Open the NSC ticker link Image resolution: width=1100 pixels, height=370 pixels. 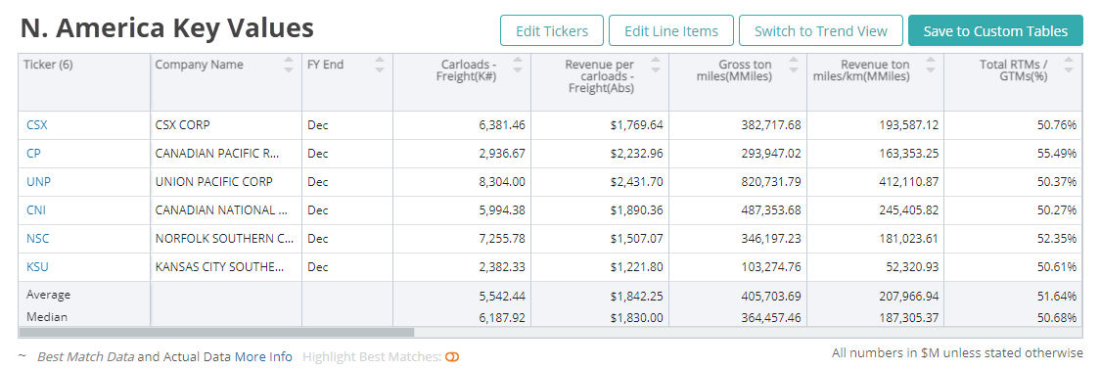(38, 238)
